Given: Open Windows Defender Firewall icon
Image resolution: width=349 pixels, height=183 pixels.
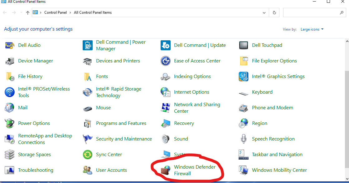Looking at the screenshot, I should click(165, 170).
